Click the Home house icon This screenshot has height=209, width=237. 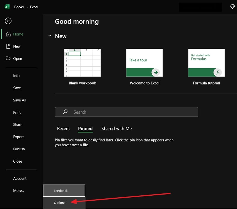pyautogui.click(x=8, y=34)
